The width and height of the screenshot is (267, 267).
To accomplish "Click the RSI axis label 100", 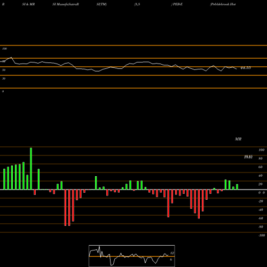I will point(5,49).
